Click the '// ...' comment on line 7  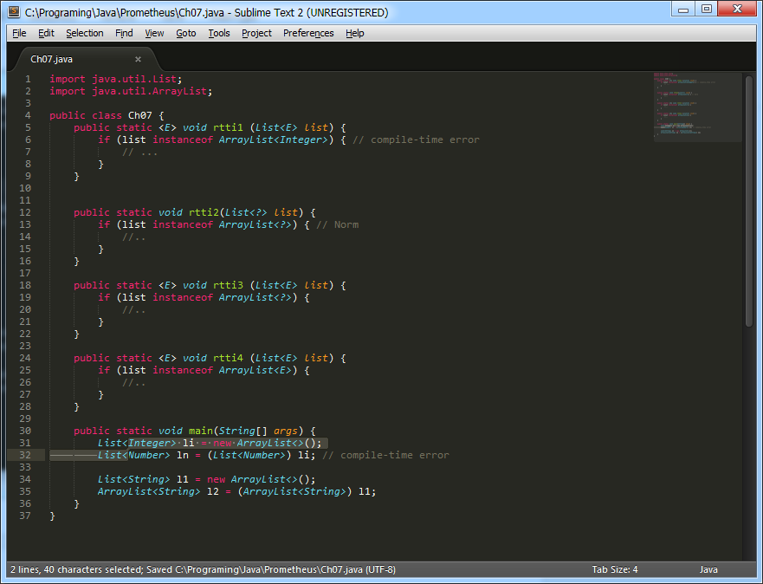(x=139, y=152)
